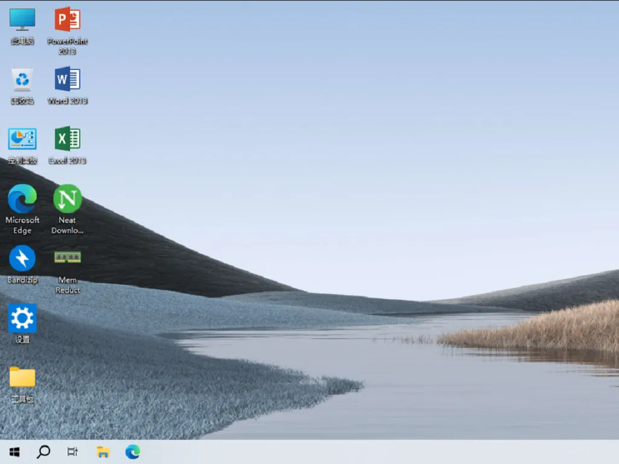The image size is (619, 464).
Task: Open Microsoft Edge from the taskbar
Action: click(x=132, y=451)
